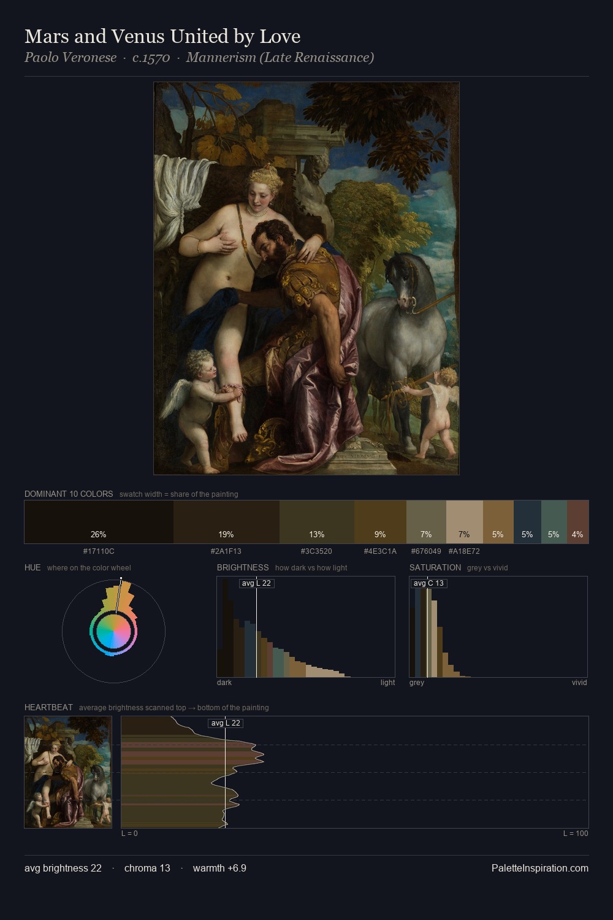613x920 pixels.
Task: Click the 'BRIGHTNESS' section heading
Action: pyautogui.click(x=243, y=567)
